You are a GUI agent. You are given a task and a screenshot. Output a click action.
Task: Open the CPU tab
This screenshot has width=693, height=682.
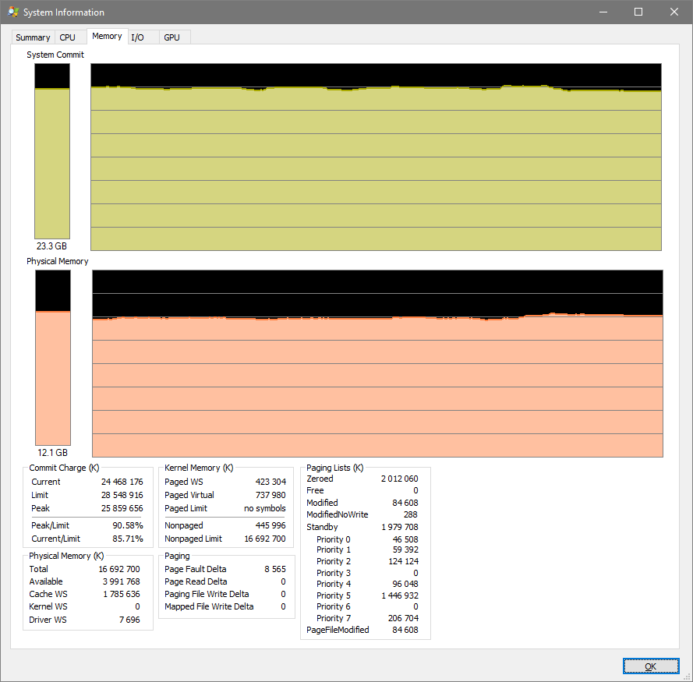(68, 37)
